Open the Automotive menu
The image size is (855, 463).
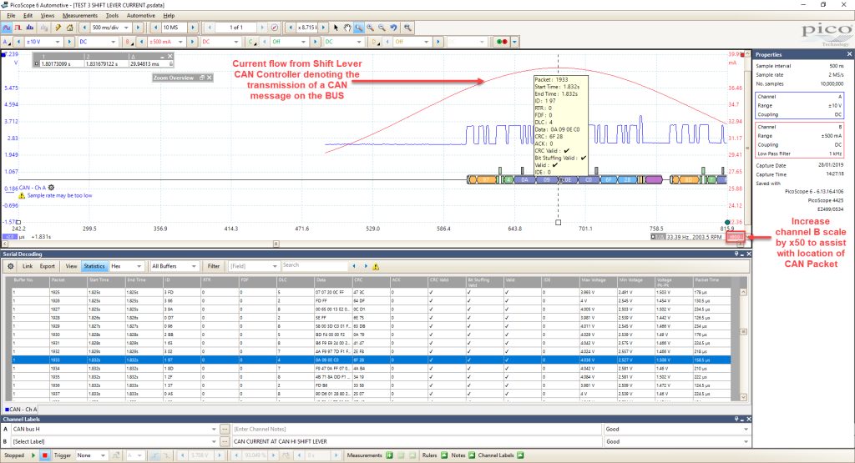coord(140,16)
